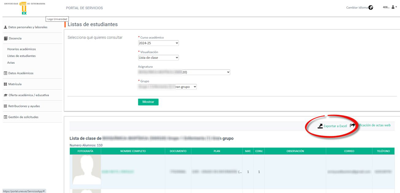The width and height of the screenshot is (400, 193).
Task: Click the Listas de estudiantes page heading
Action: point(92,24)
